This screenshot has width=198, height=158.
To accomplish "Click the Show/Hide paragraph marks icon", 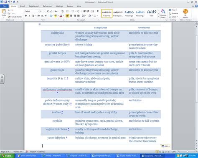I will click(98, 11).
